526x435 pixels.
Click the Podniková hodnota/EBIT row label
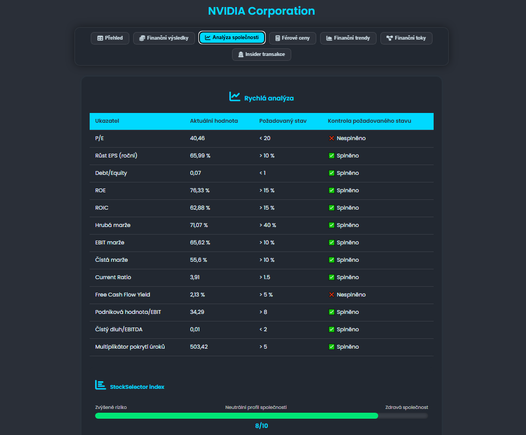pyautogui.click(x=128, y=312)
